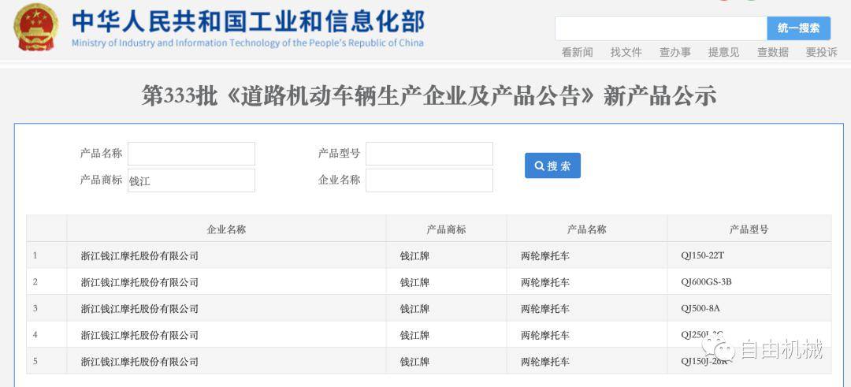Click the QJ150-22T product model
The image size is (851, 387).
(x=702, y=255)
